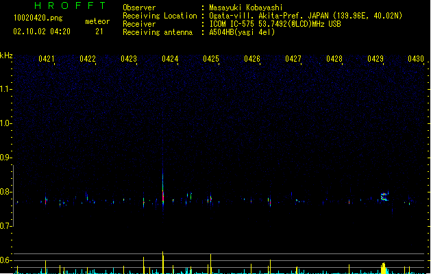Click the 0.7 kHz axis label
This screenshot has height=274, width=431.
tap(5, 226)
